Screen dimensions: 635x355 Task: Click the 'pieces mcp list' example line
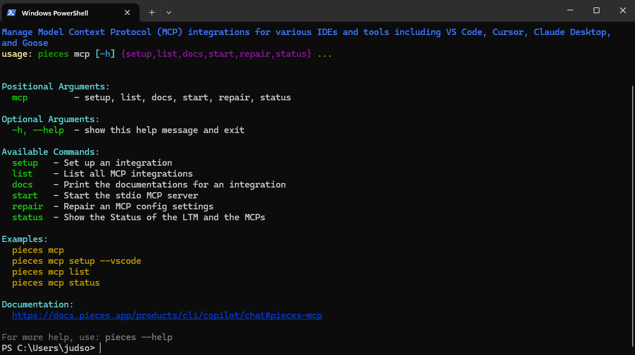click(51, 272)
